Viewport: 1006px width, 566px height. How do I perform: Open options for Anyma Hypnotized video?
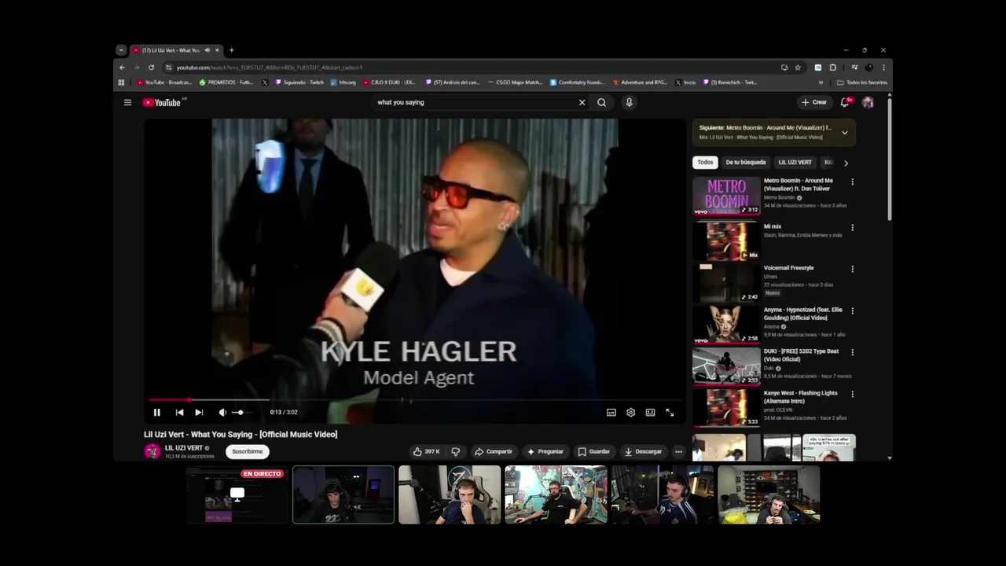[x=852, y=311]
